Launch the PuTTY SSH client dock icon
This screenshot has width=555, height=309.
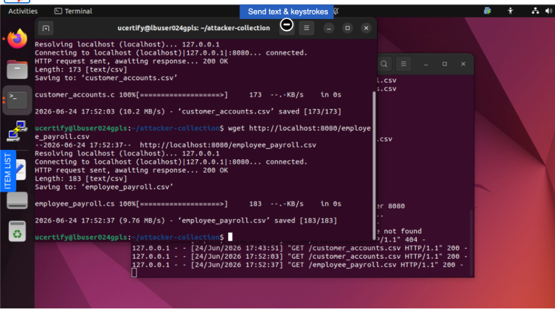pyautogui.click(x=17, y=131)
